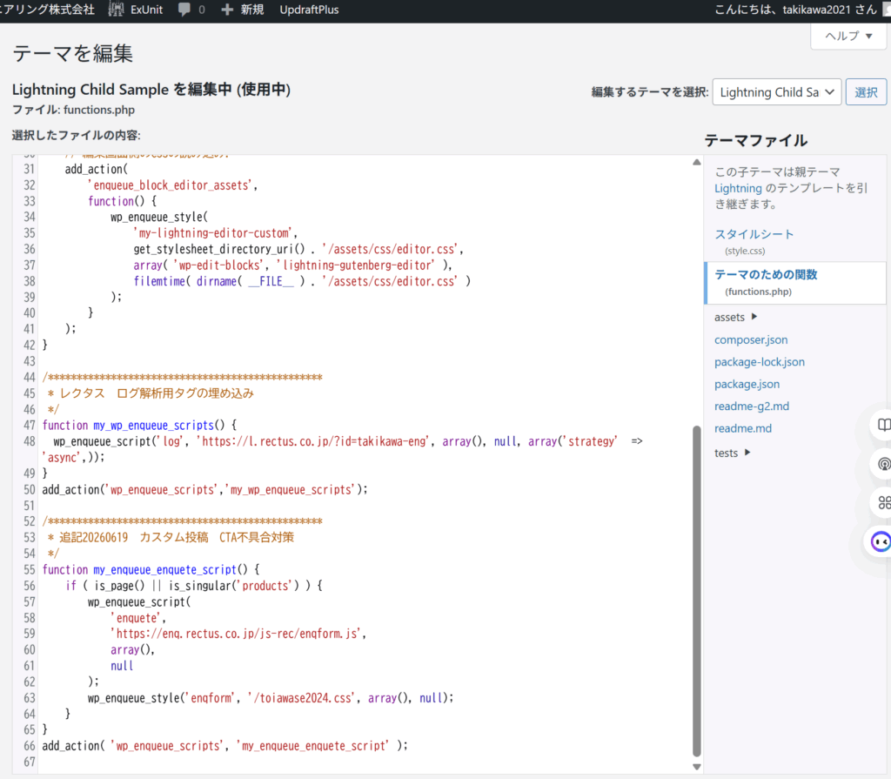Open the Lightning parent theme link
Viewport: 891px width, 779px height.
point(738,188)
